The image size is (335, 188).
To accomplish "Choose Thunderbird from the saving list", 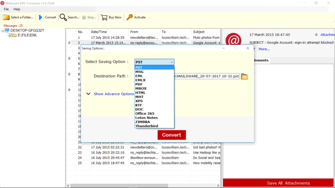I will click(154, 126).
